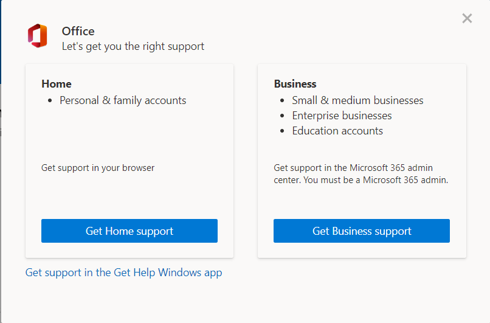The width and height of the screenshot is (490, 323).
Task: Click the Get Home support button
Action: coord(129,231)
